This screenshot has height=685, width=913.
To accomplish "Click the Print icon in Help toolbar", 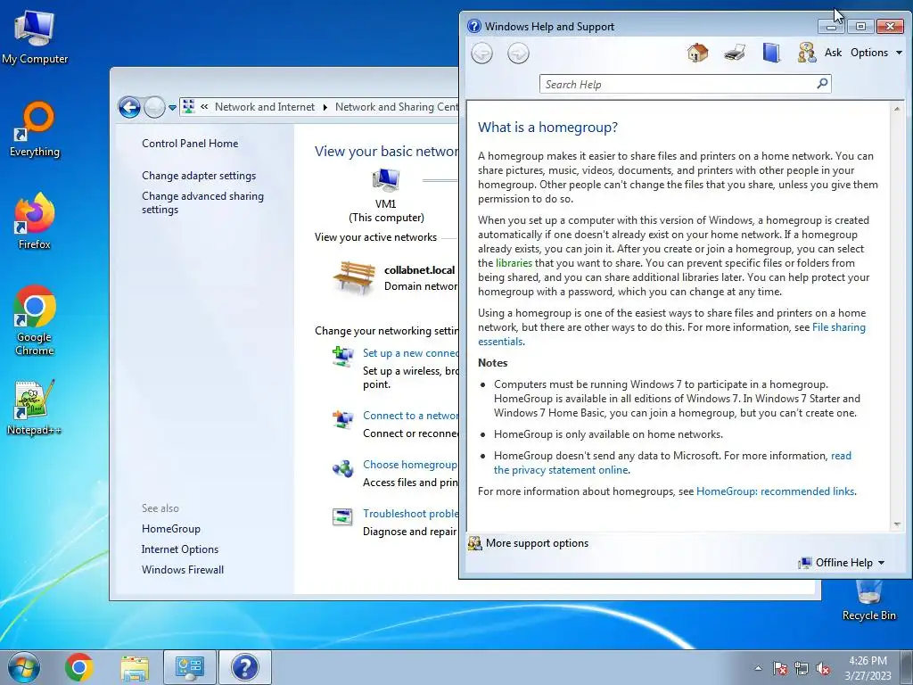I will pyautogui.click(x=735, y=53).
